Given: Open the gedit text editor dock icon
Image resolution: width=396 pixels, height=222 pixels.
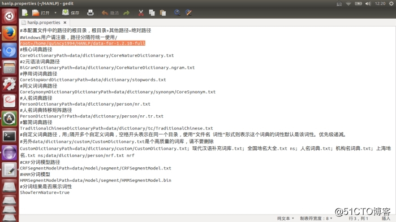Looking at the screenshot, I should [10, 169].
